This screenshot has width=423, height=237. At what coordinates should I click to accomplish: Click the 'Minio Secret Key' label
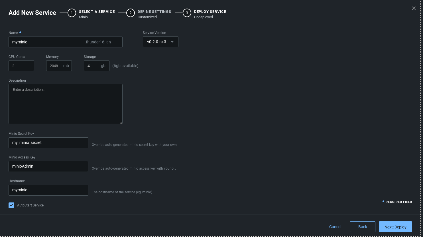pos(21,134)
